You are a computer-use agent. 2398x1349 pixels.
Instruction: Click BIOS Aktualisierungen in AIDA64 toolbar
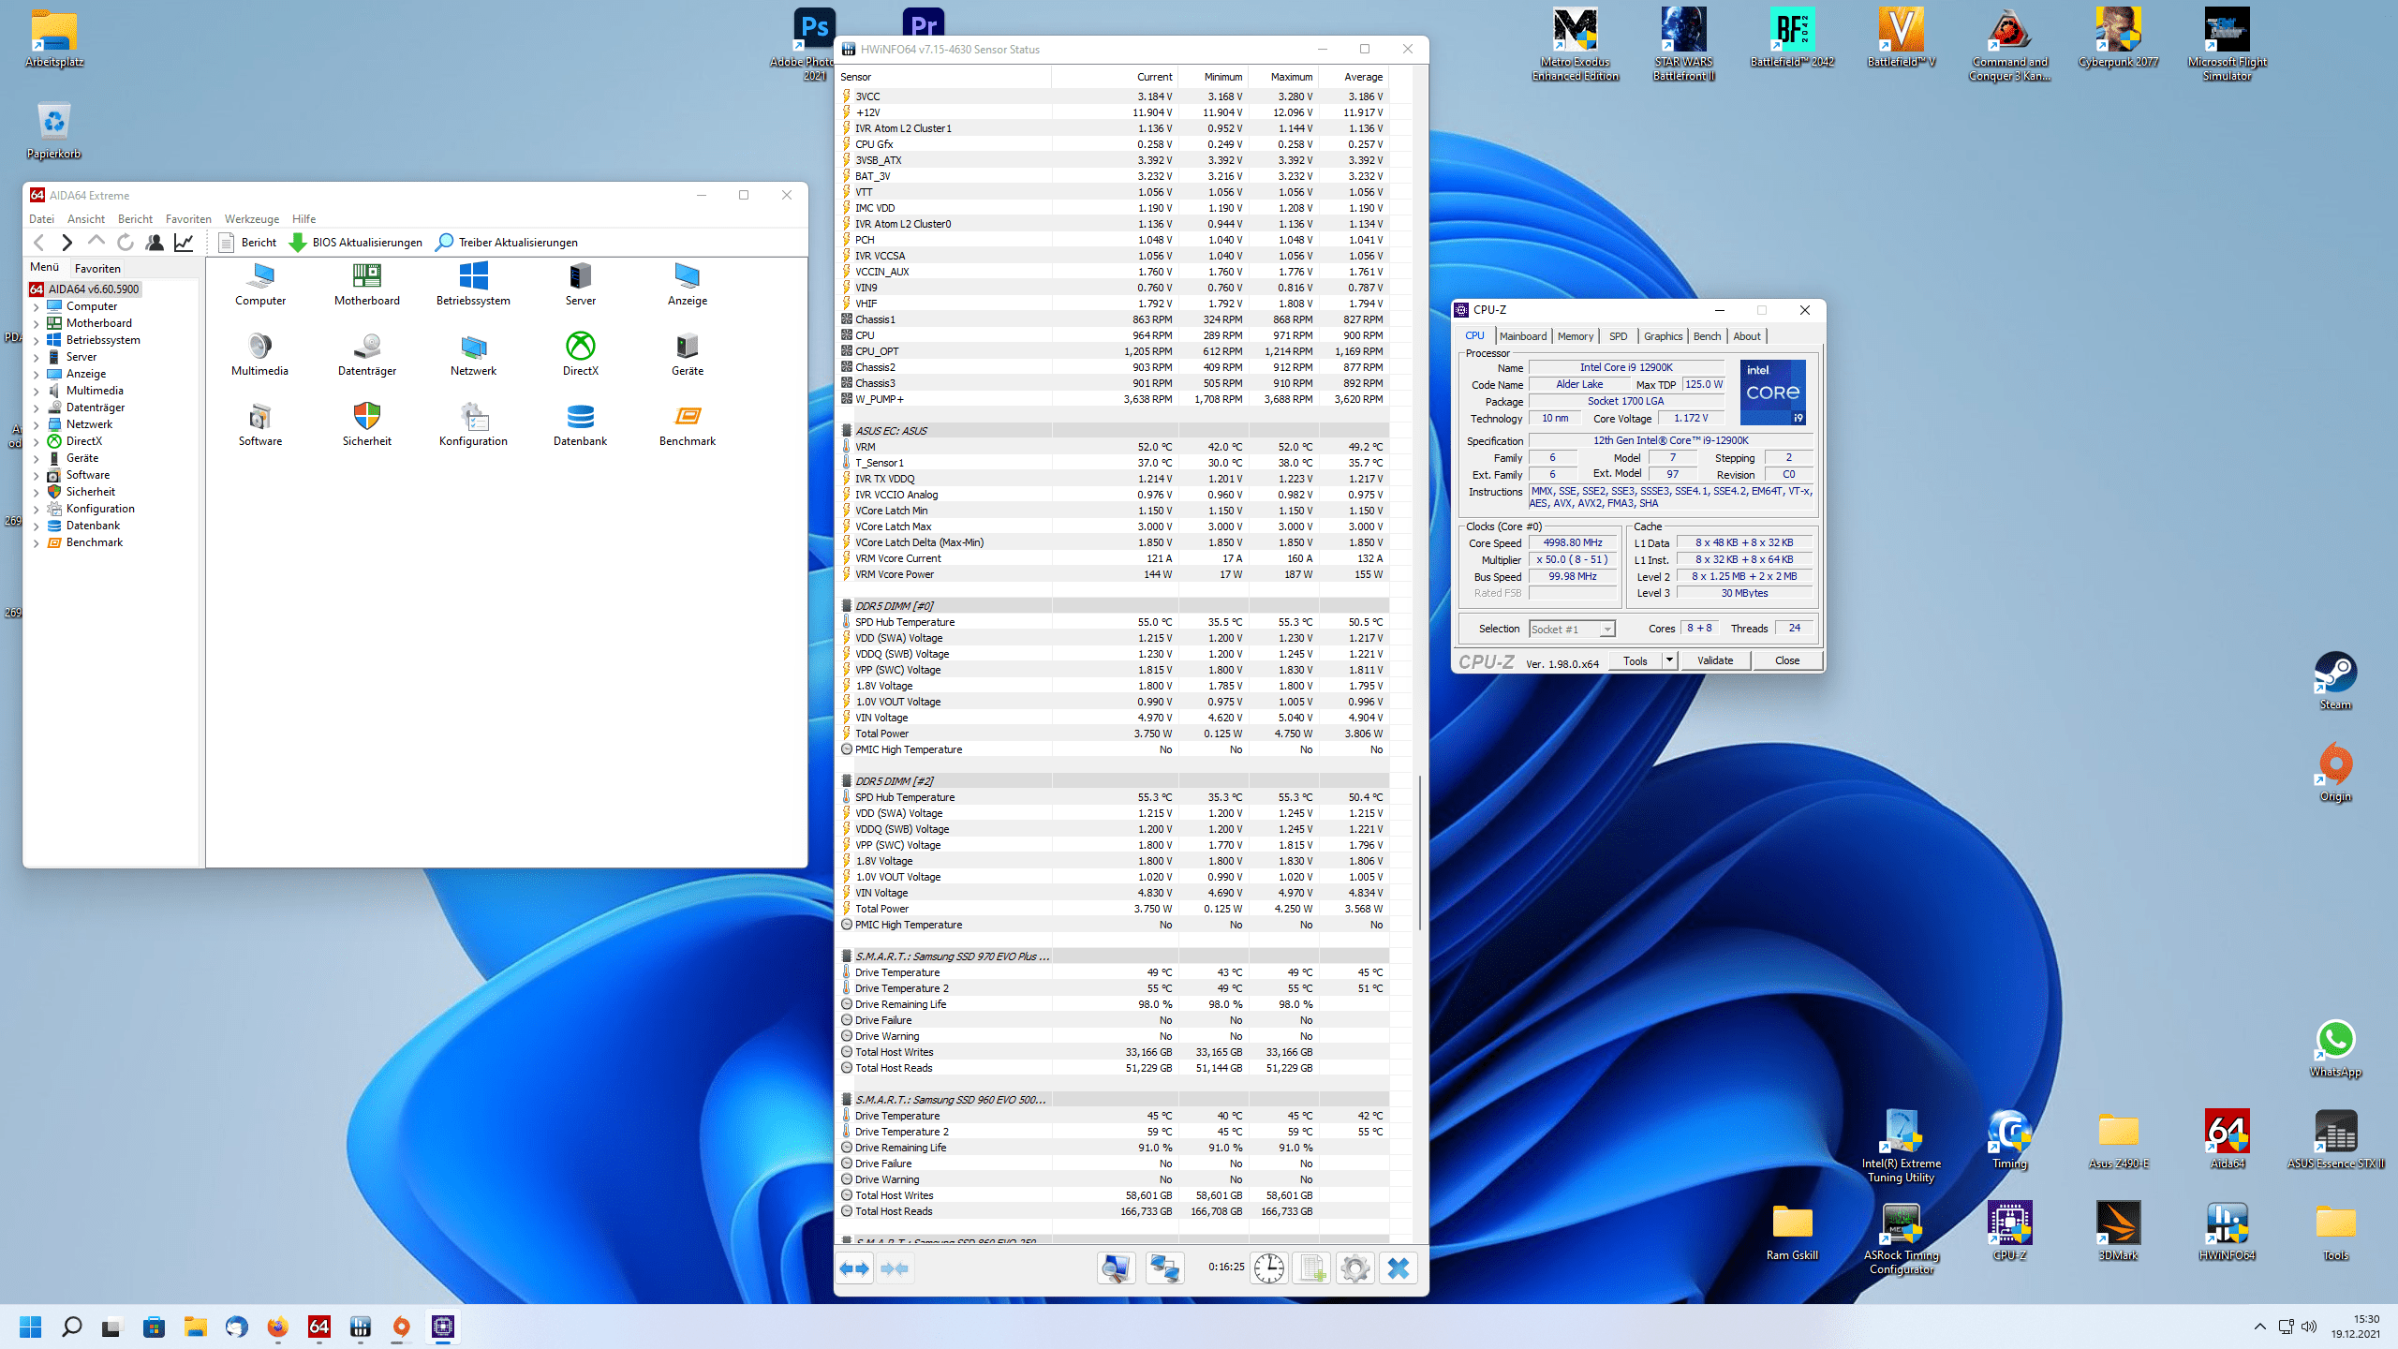tap(356, 243)
